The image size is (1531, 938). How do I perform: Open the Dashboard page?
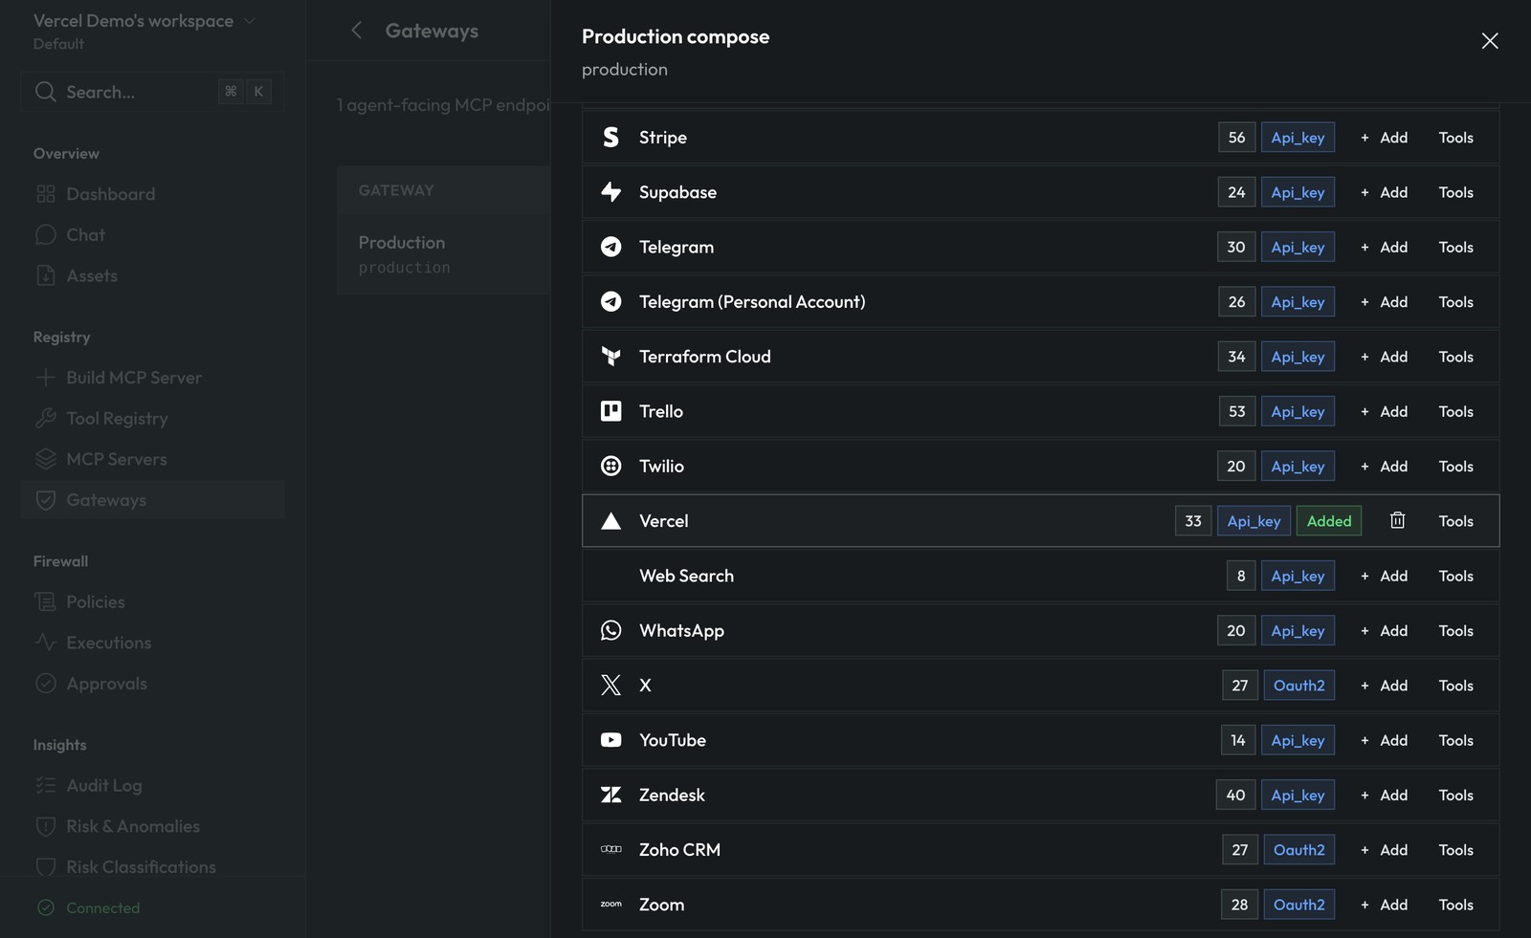point(152,194)
